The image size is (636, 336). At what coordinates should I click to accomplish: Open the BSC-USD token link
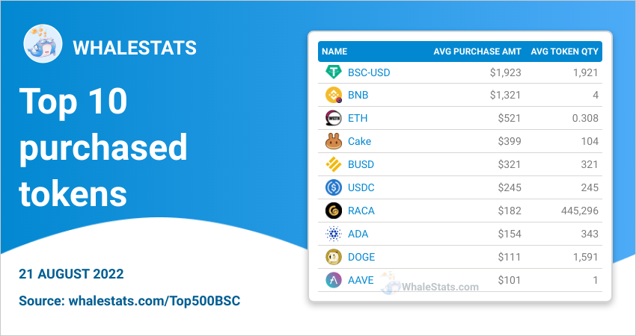[x=369, y=72]
